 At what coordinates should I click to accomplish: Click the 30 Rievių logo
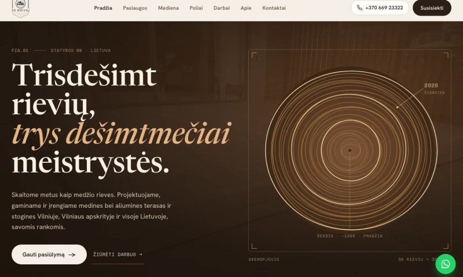click(20, 8)
